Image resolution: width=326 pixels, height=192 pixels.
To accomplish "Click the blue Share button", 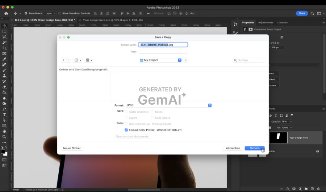I will click(x=302, y=13).
